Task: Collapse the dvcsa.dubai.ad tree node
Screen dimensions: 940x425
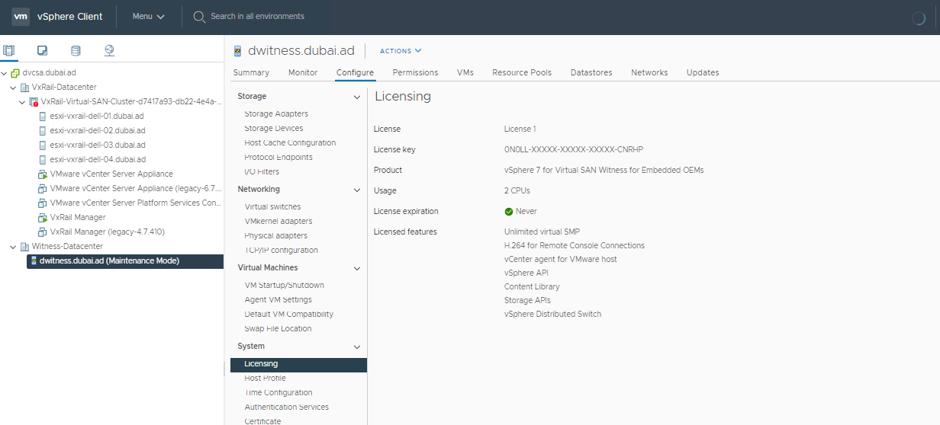Action: point(5,73)
